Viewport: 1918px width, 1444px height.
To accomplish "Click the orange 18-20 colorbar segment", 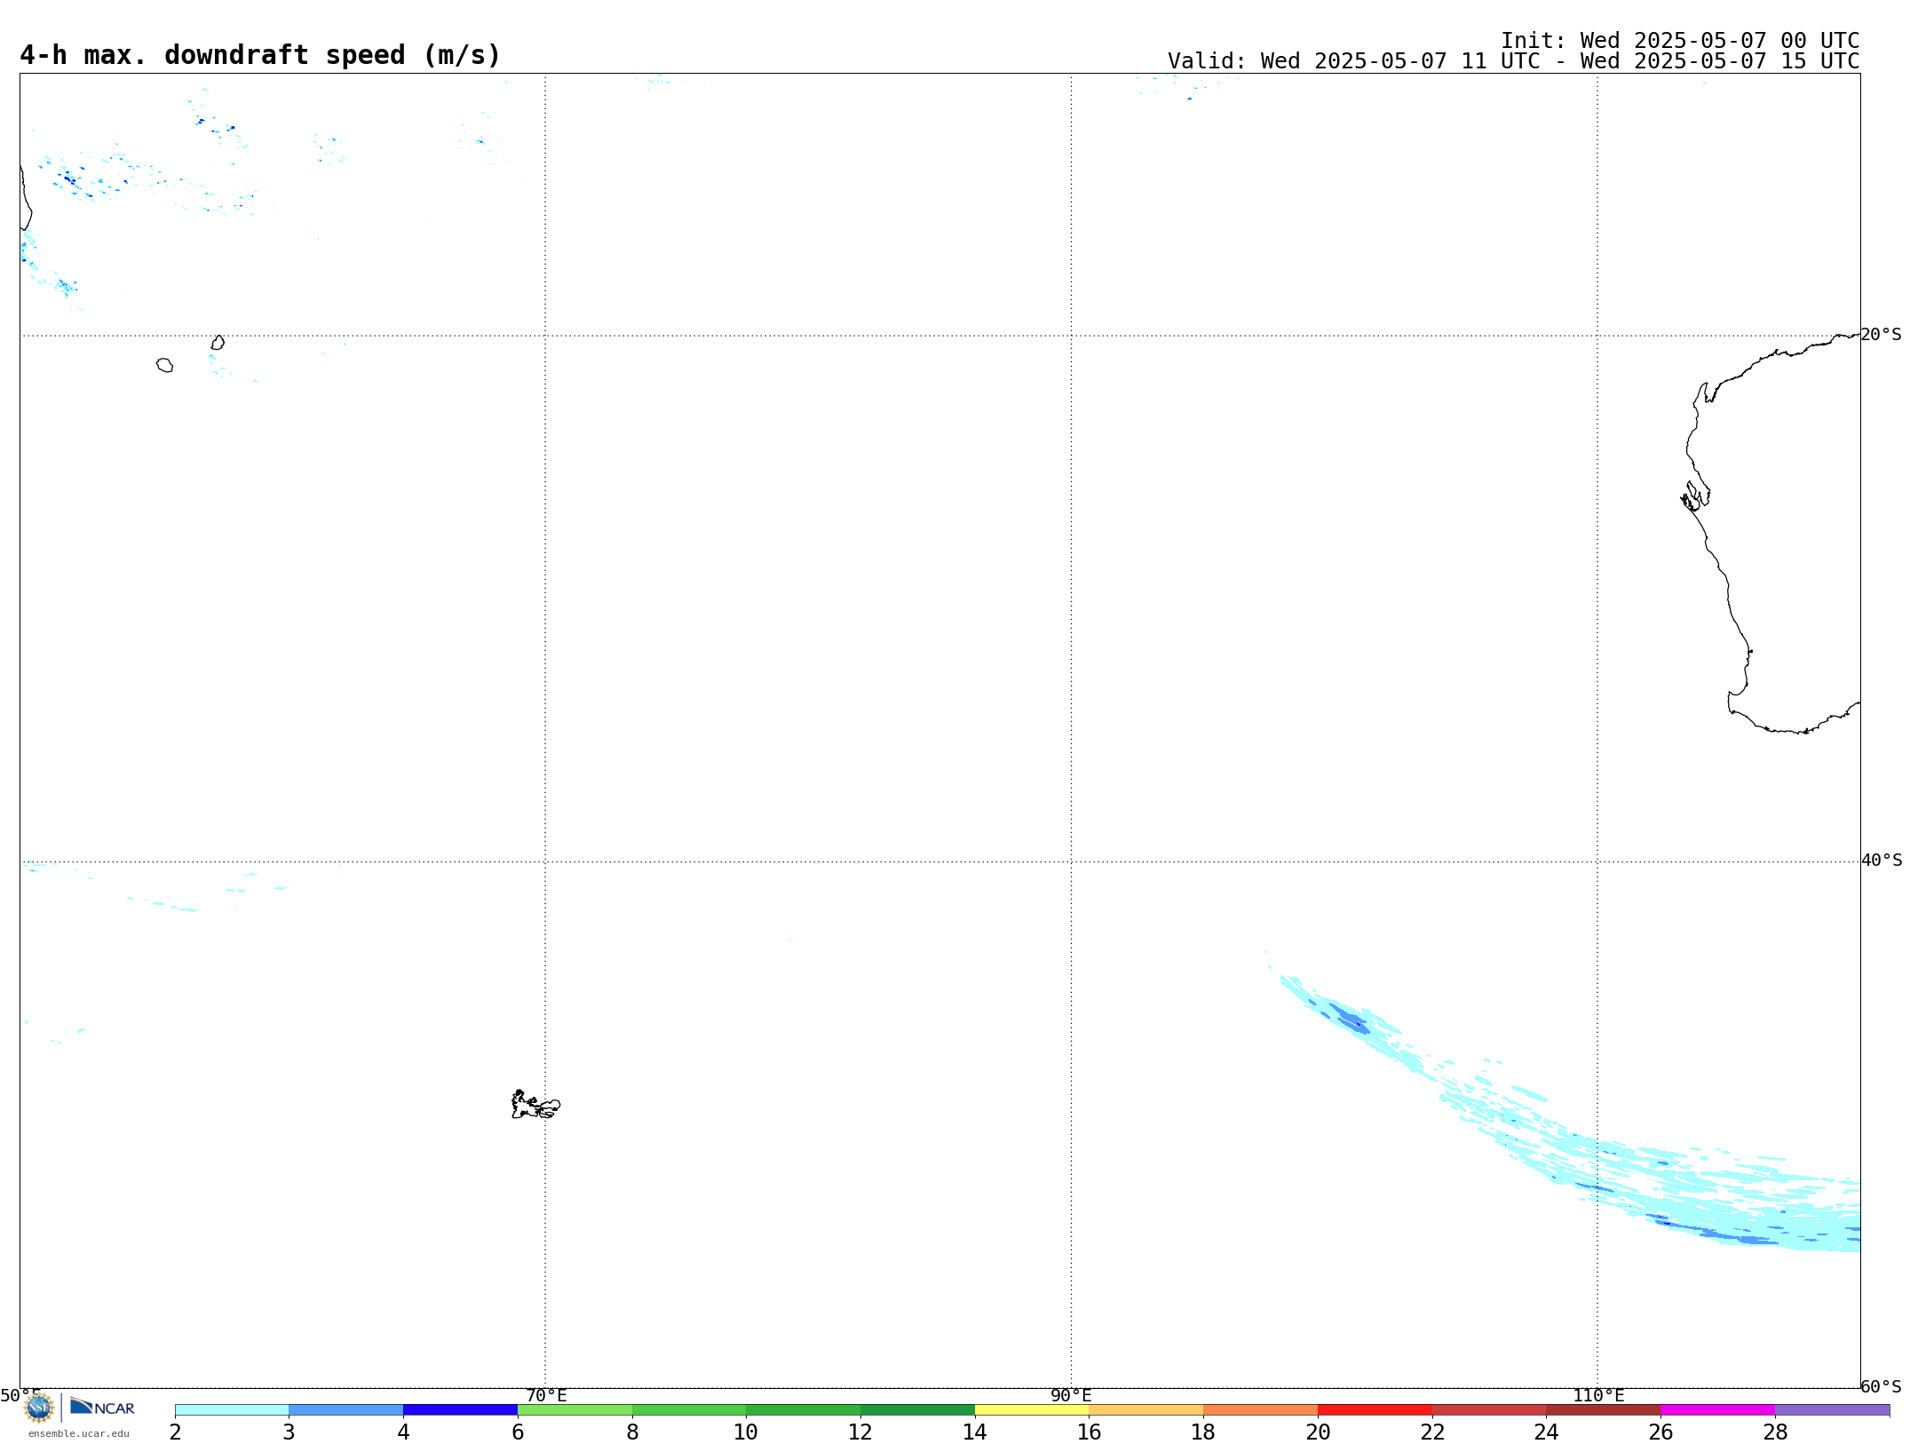I will click(1261, 1410).
